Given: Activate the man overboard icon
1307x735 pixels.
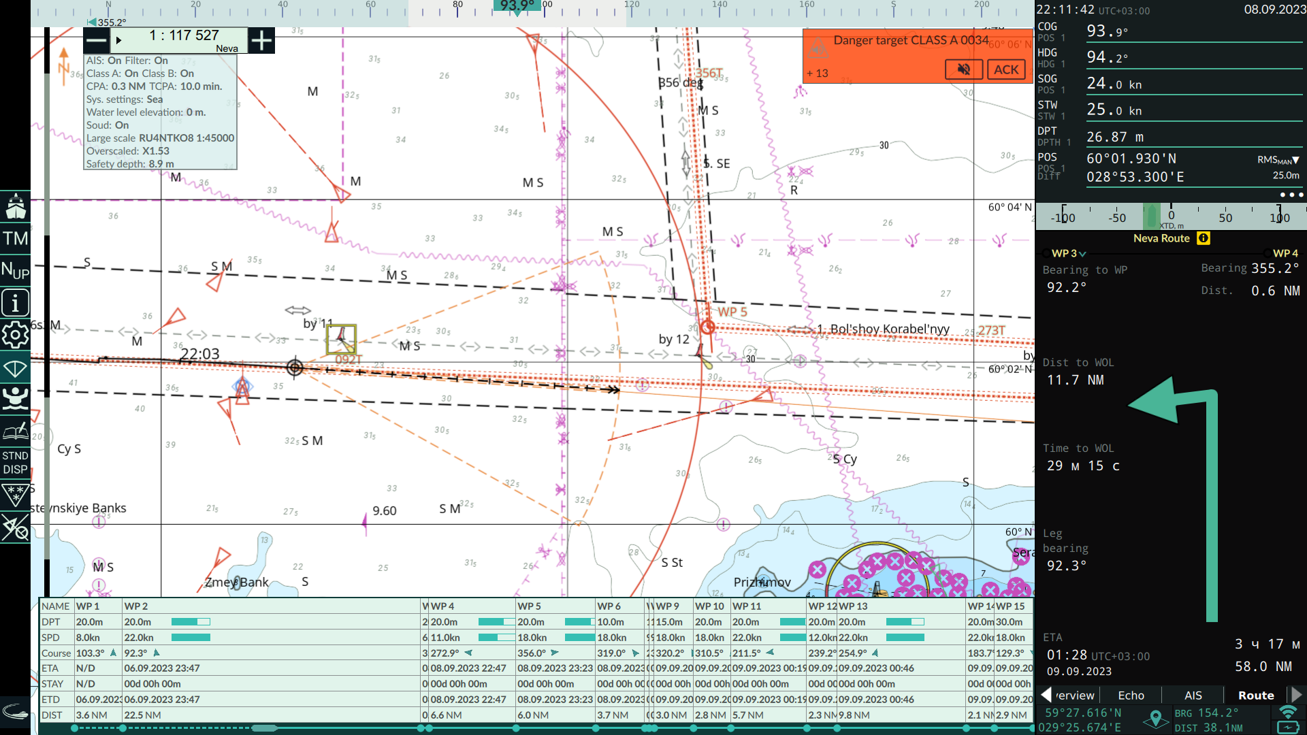Looking at the screenshot, I should 15,399.
